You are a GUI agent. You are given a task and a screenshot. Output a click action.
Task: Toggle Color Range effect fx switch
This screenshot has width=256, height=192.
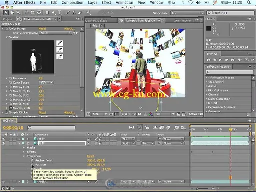click(7, 29)
